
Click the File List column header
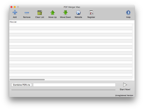tap(72, 22)
